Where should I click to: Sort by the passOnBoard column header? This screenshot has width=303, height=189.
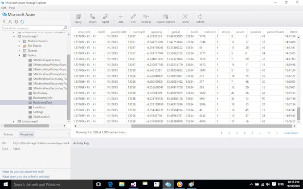coord(275,32)
